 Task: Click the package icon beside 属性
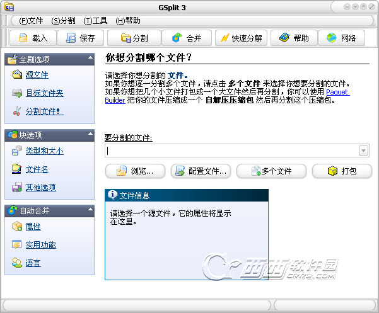click(x=17, y=226)
